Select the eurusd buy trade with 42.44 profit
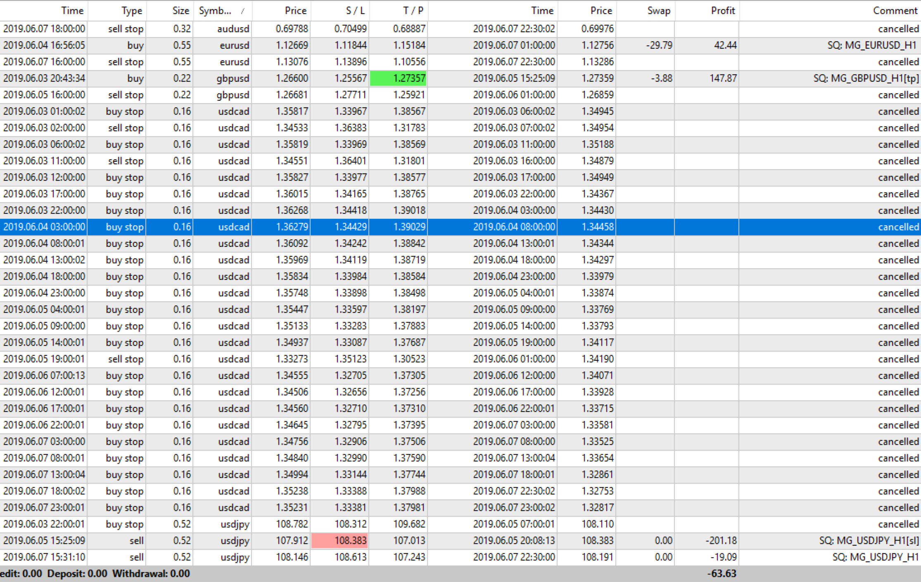This screenshot has height=582, width=921. click(234, 45)
